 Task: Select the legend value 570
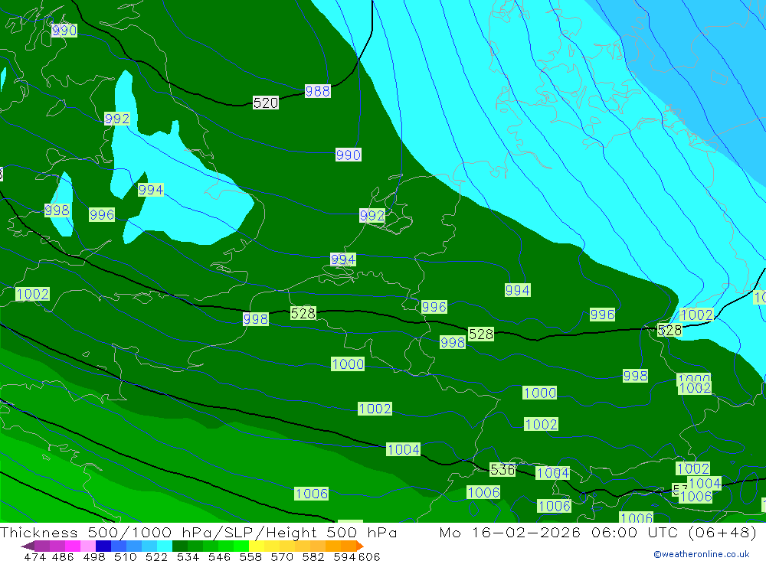[281, 557]
